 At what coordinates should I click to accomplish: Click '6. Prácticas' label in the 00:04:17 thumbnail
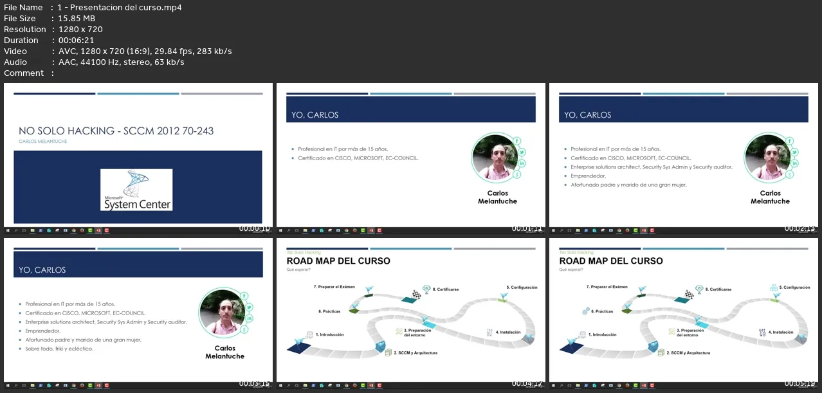329,311
